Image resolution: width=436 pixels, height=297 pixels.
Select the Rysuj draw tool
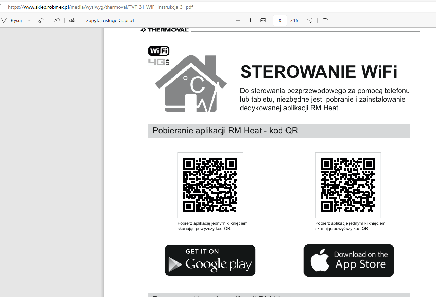(12, 20)
